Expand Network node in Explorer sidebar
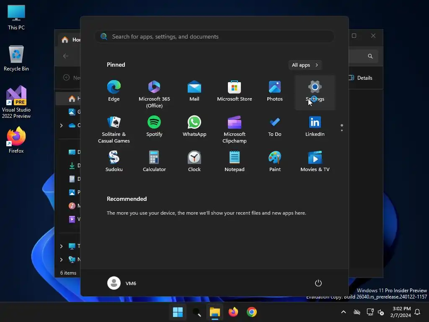The width and height of the screenshot is (429, 322). (61, 260)
